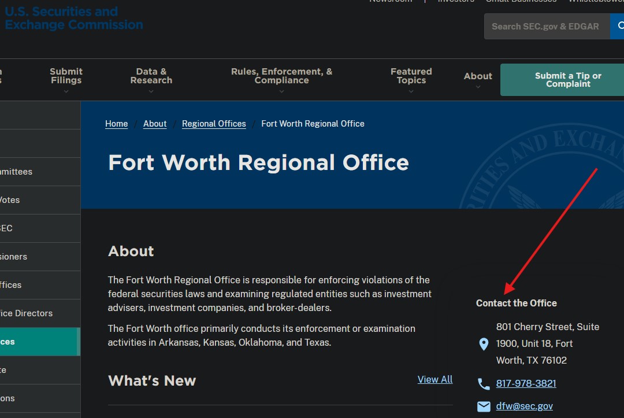
Task: Click the U.S. Securities and Exchange Commission logo
Action: point(73,18)
